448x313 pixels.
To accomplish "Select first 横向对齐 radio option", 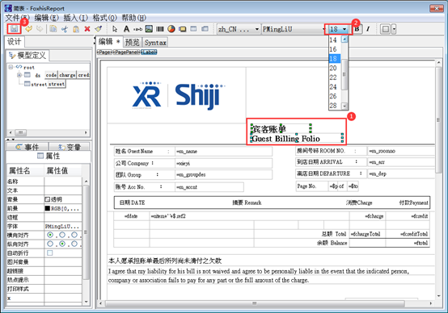I will point(50,235).
